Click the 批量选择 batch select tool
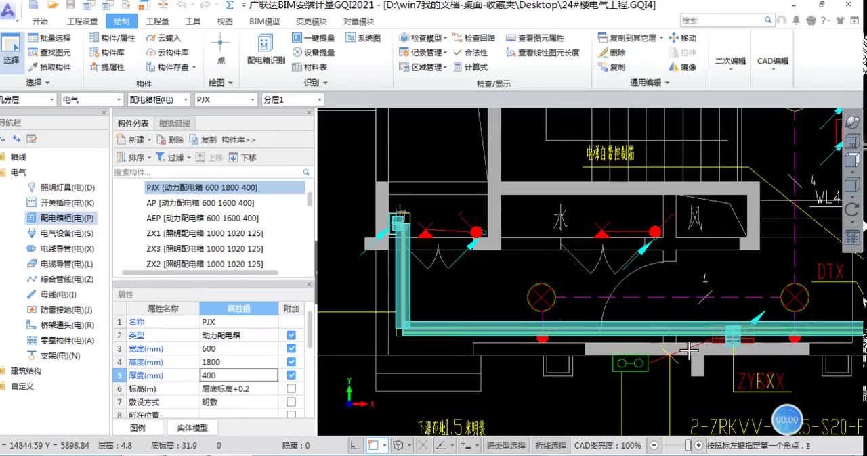 pos(49,38)
